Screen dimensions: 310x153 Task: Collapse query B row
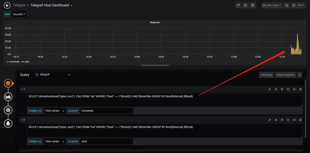23,120
